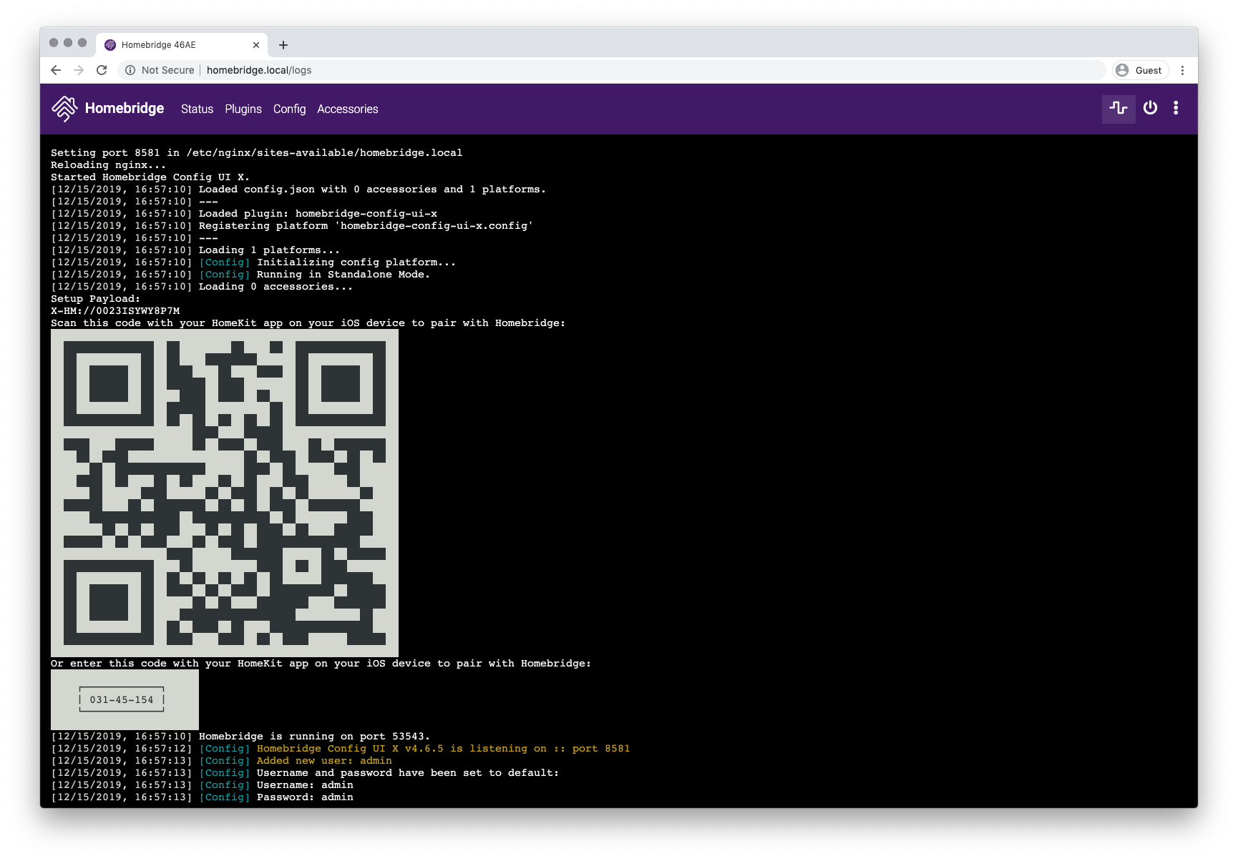Click the Guest profile button
Viewport: 1238px width, 861px height.
1141,70
